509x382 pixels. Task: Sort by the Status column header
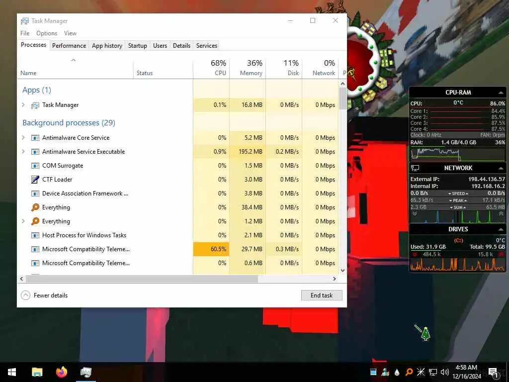163,68
